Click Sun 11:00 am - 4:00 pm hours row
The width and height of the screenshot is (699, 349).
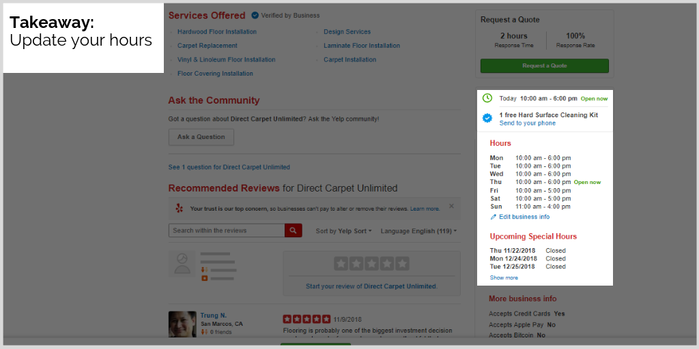pyautogui.click(x=530, y=207)
